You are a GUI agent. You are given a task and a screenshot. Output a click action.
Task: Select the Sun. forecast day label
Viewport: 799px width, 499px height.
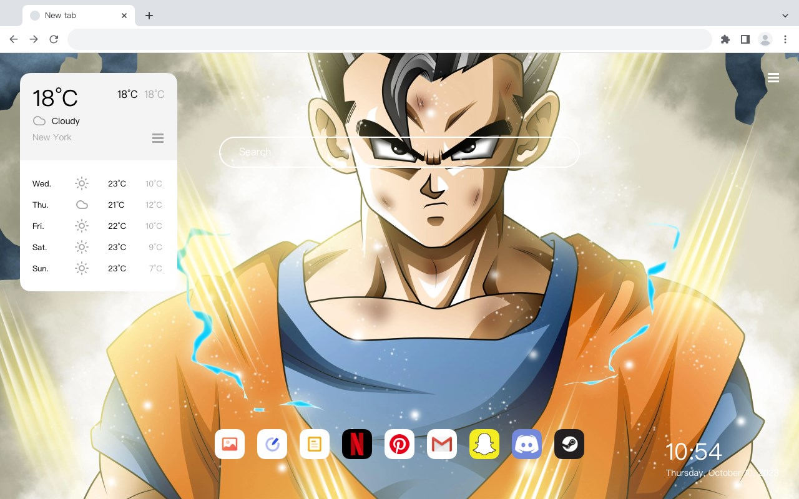(41, 268)
